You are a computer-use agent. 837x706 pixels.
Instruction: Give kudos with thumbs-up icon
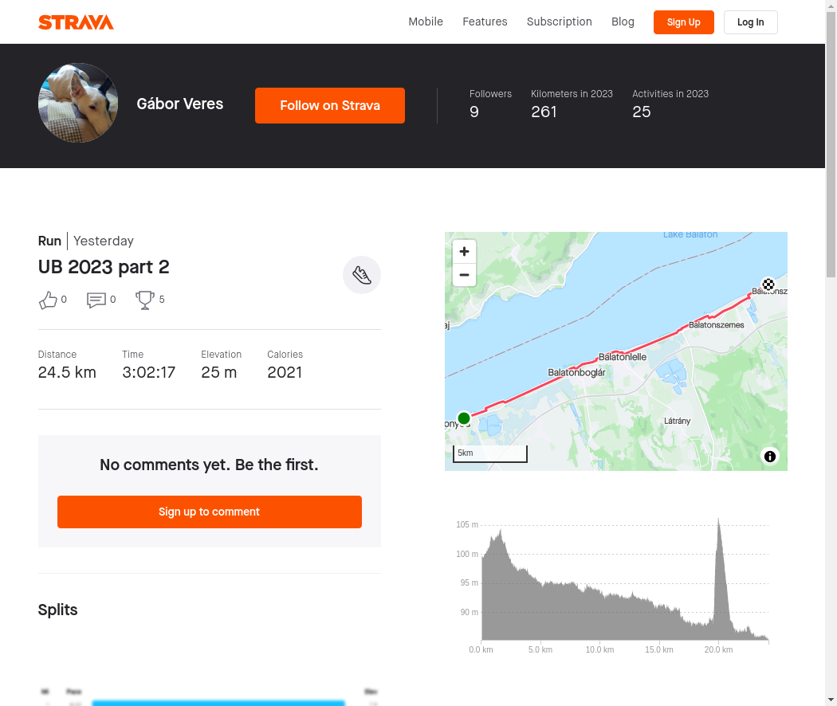click(48, 300)
